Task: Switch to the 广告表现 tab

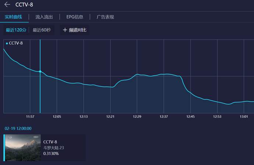Action: (105, 17)
